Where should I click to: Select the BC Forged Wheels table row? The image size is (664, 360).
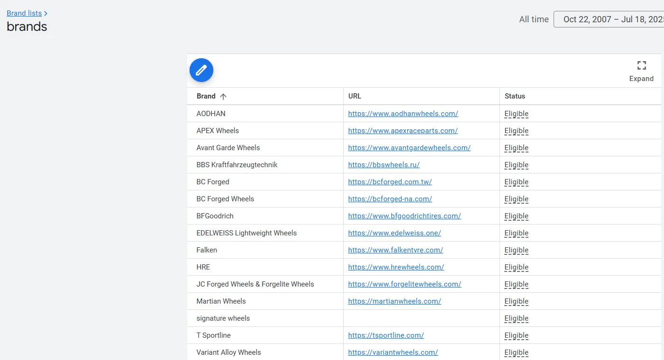(x=265, y=198)
